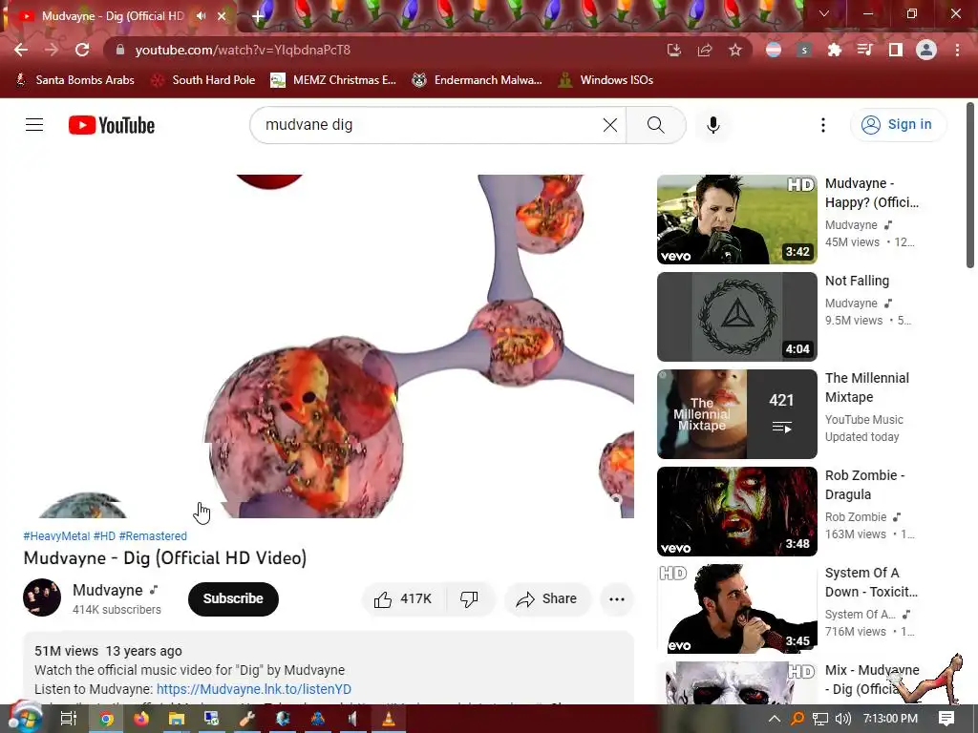978x733 pixels.
Task: Open the Endermanch Malwa... bookmark
Action: (x=477, y=80)
